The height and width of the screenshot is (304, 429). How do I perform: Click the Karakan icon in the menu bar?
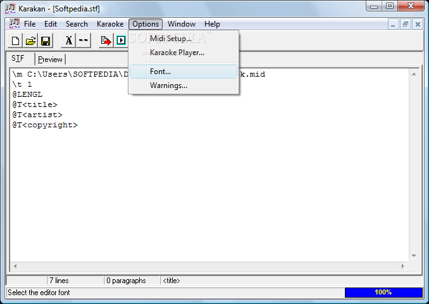[x=15, y=24]
